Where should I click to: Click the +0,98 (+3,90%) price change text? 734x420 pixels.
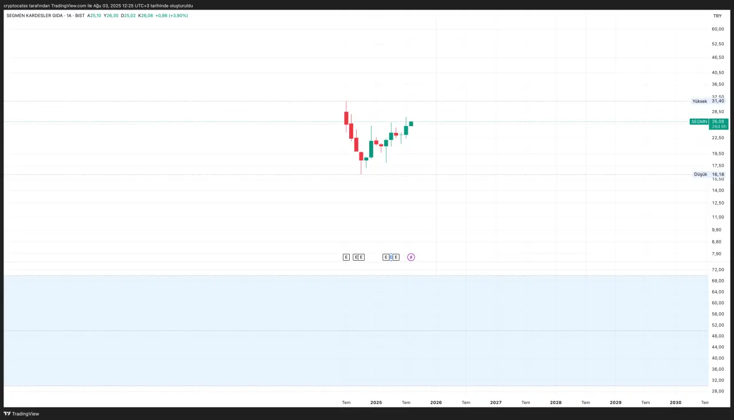[x=171, y=15]
